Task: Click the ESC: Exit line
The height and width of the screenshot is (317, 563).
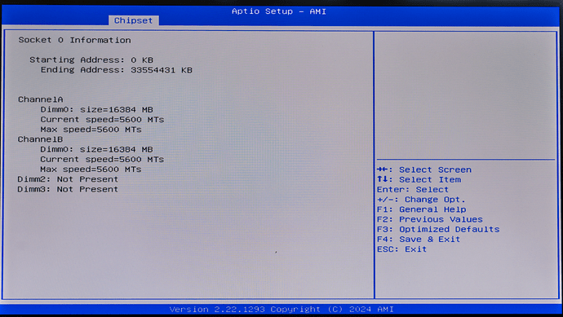Action: (x=401, y=249)
